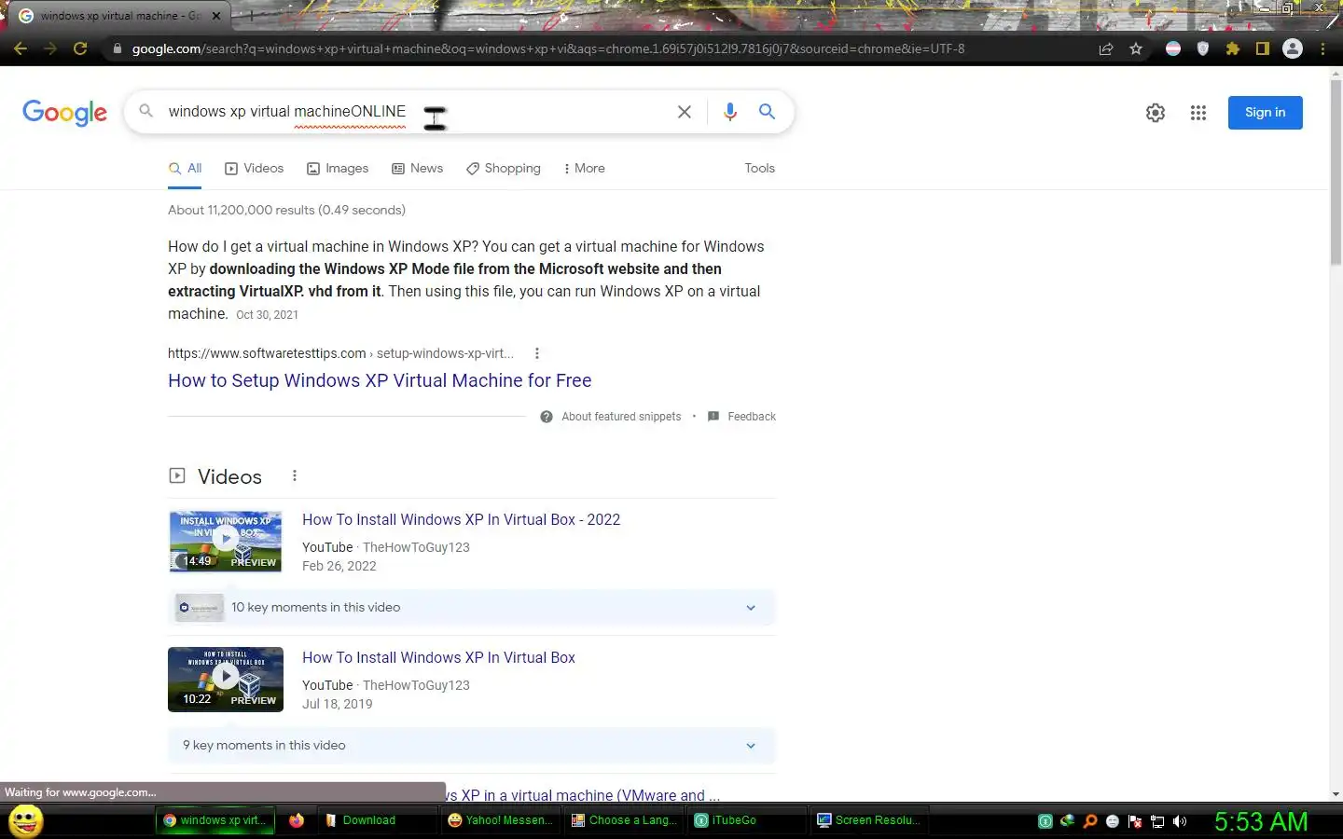This screenshot has width=1343, height=839.
Task: Switch to the Images results tab
Action: coord(338,169)
